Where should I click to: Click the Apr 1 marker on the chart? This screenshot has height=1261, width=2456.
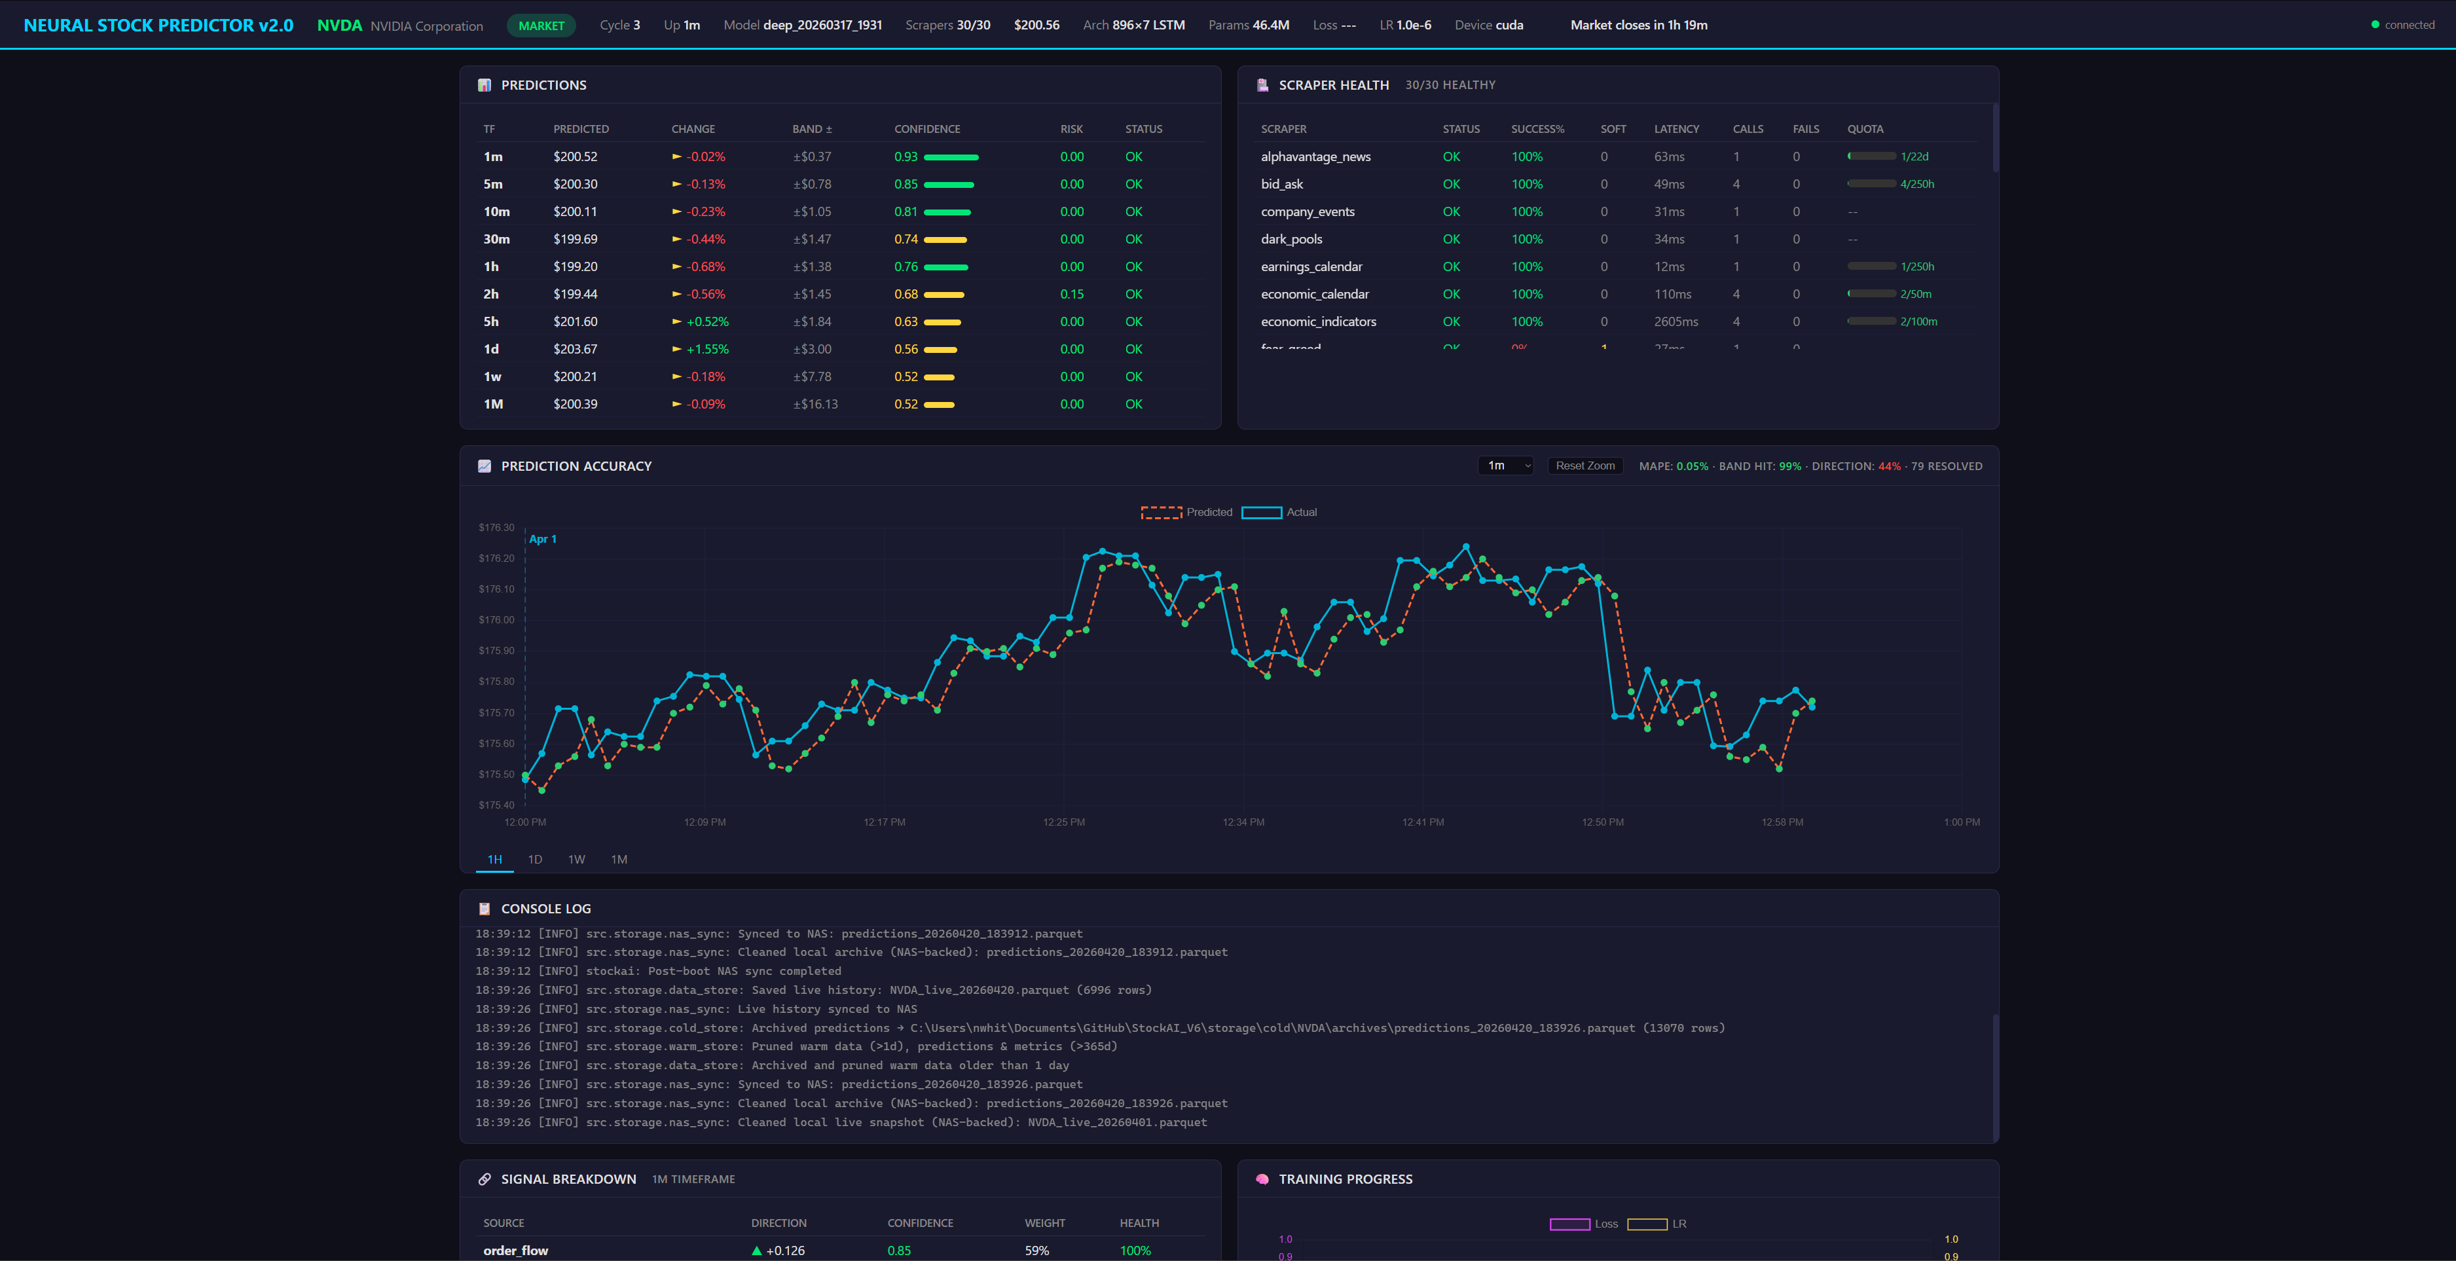tap(543, 539)
